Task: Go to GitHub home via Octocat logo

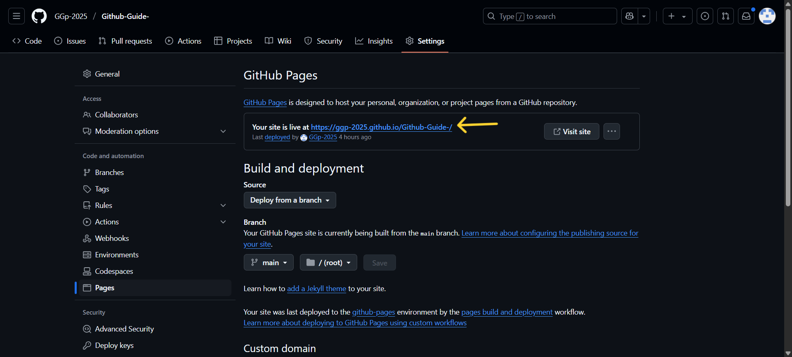Action: click(x=39, y=16)
